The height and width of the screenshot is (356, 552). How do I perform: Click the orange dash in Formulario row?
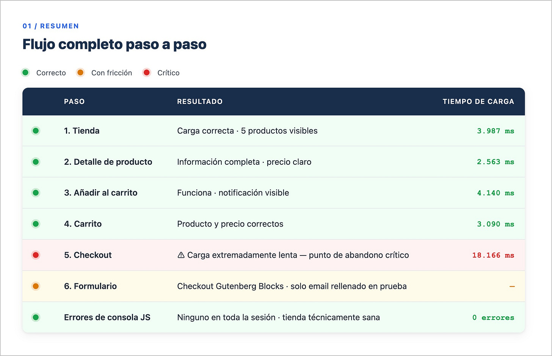point(512,286)
